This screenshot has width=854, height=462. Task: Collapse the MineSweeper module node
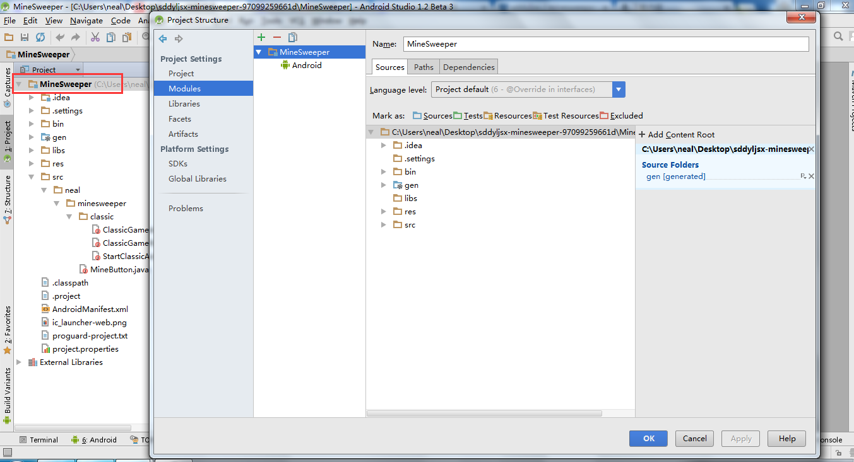(x=259, y=52)
